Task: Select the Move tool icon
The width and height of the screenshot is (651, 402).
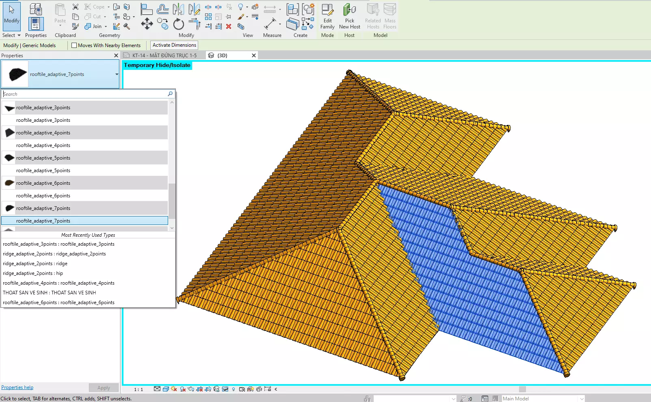Action: point(147,24)
